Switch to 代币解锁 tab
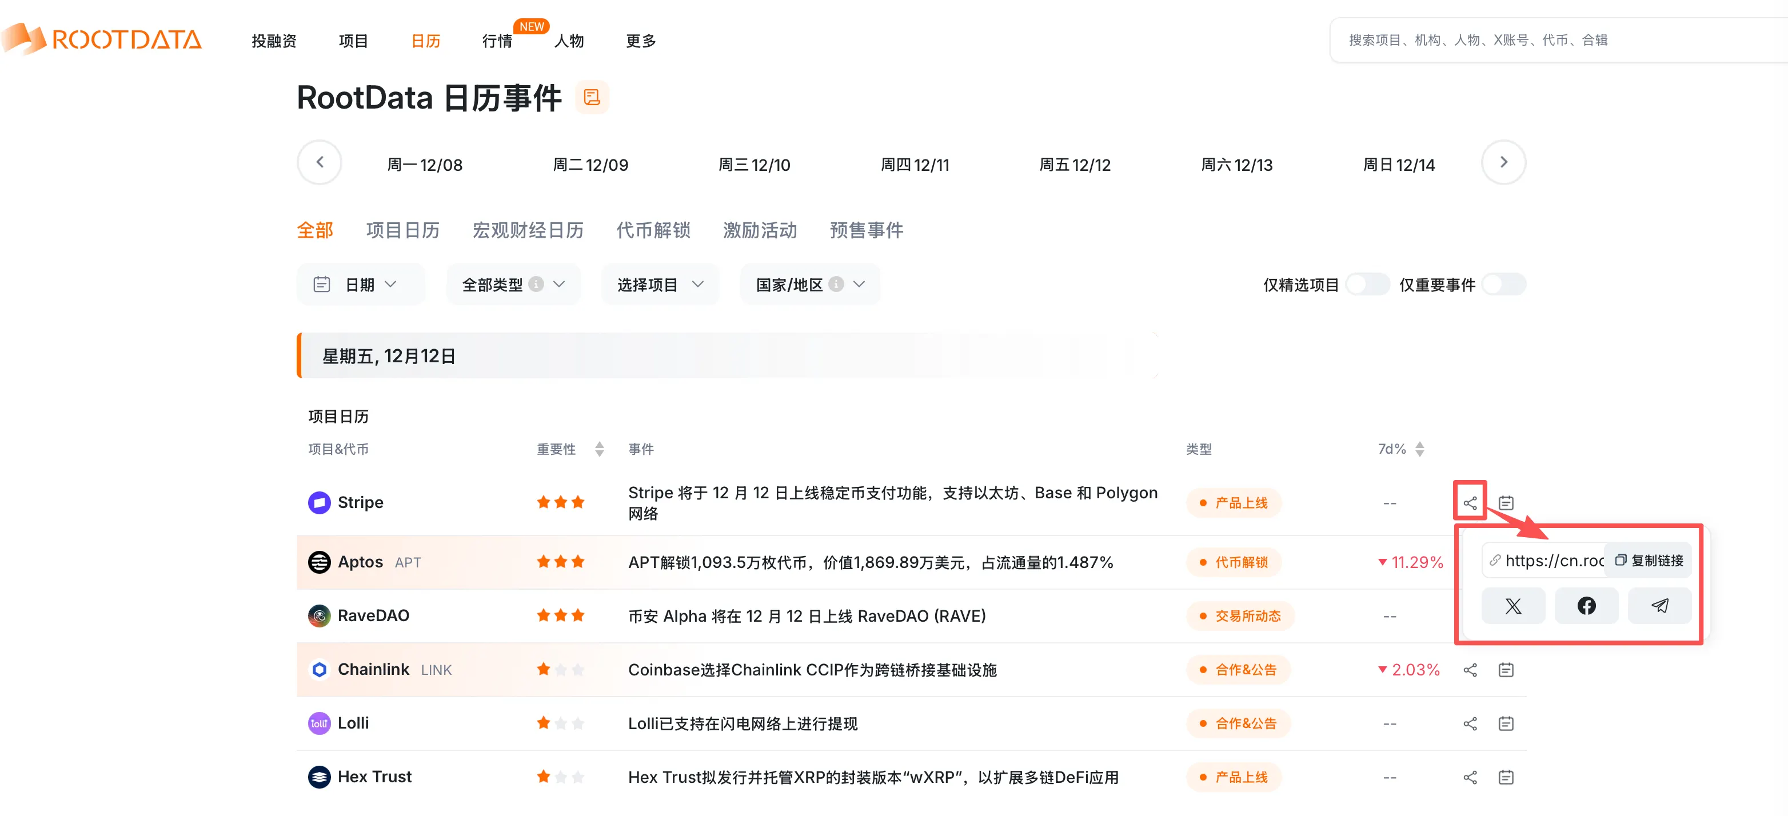1788x816 pixels. [x=652, y=230]
